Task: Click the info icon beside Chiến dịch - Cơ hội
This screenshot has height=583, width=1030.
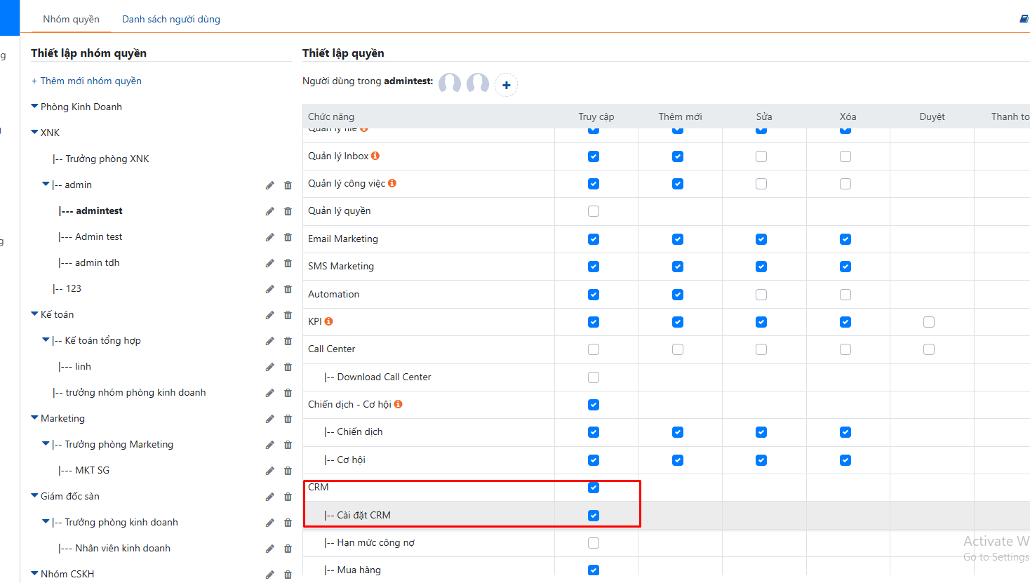Action: (x=399, y=404)
